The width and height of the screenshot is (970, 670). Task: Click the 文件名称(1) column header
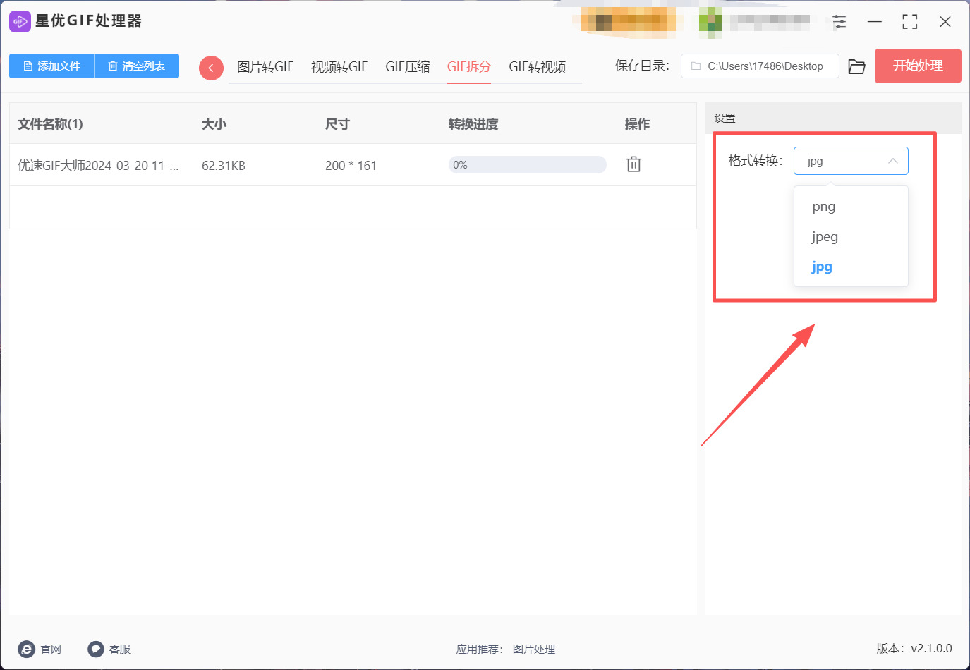(x=50, y=124)
